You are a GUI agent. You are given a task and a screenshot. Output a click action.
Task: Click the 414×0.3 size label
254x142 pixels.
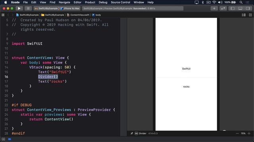coord(153,133)
